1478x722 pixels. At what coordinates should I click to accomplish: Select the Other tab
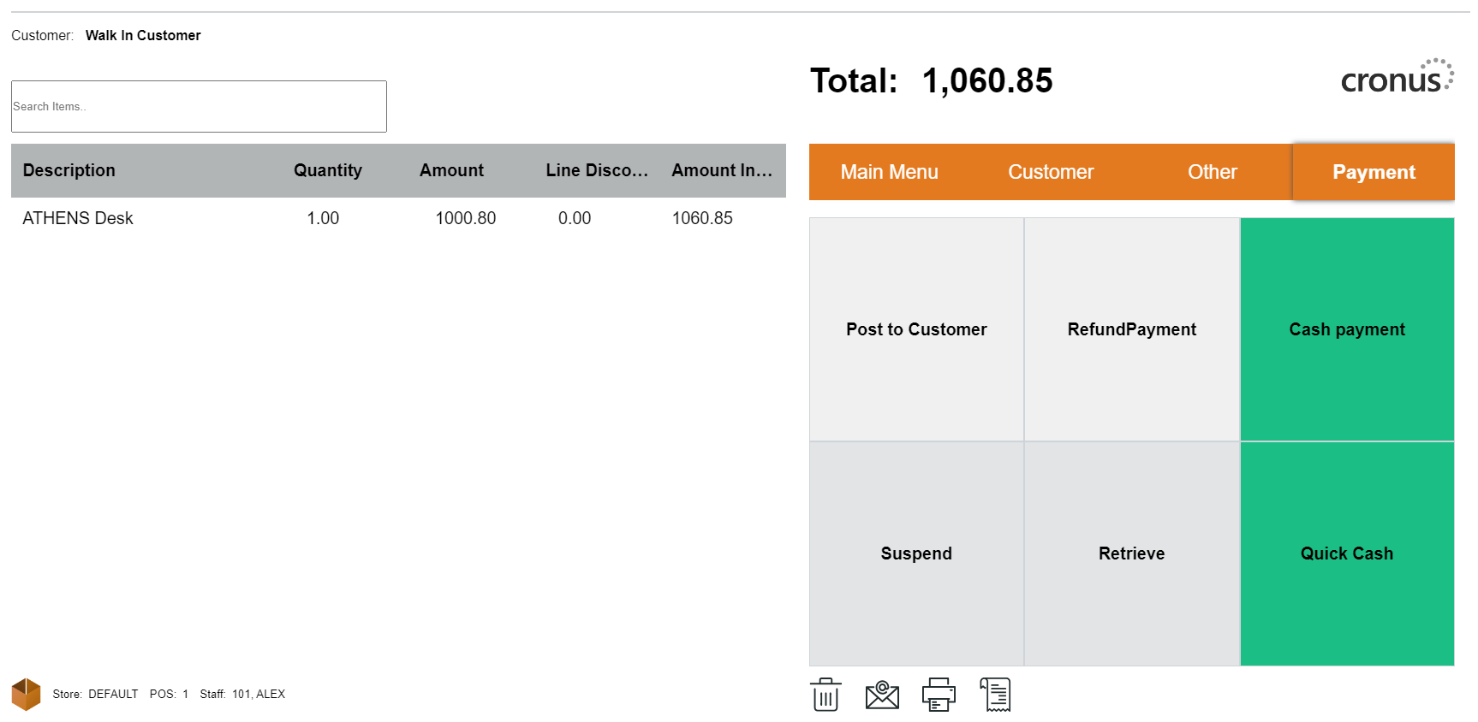click(1212, 172)
